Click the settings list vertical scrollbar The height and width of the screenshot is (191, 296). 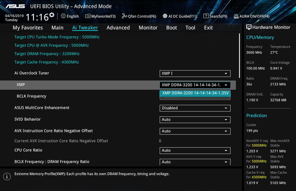(x=239, y=56)
